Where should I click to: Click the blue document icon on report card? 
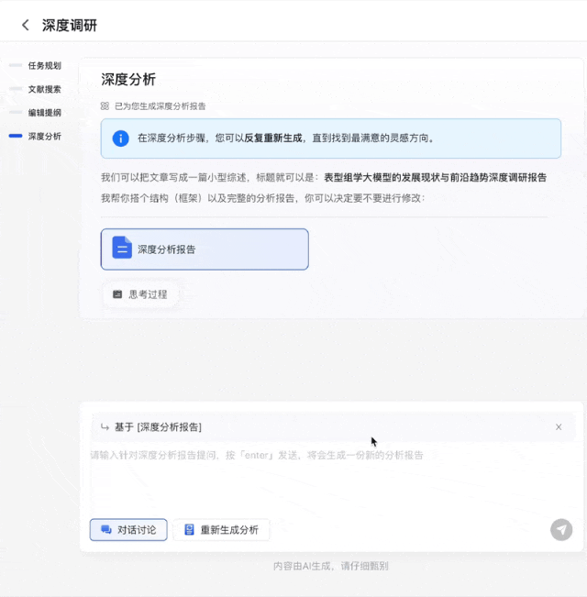coord(122,249)
